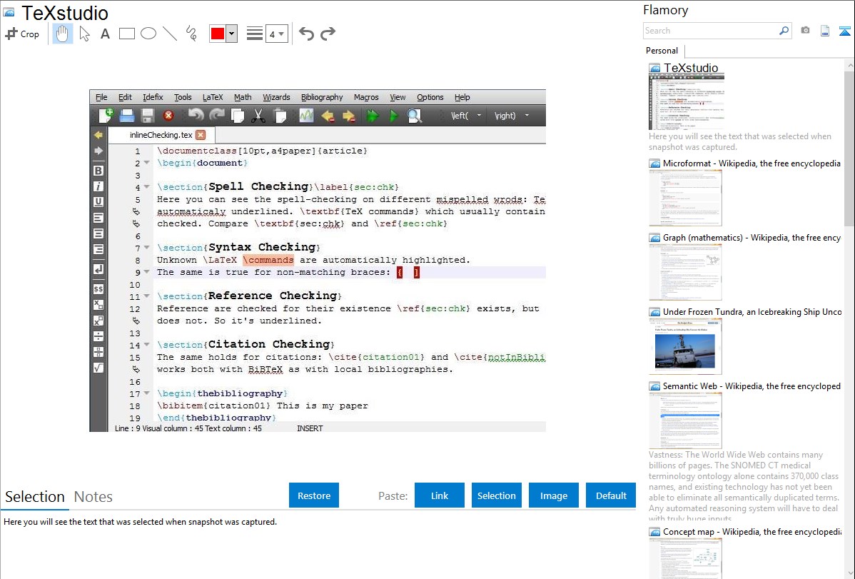Screen dimensions: 855x579
Task: Click the floppy save icon in TeXstudio snapshot
Action: 147,116
